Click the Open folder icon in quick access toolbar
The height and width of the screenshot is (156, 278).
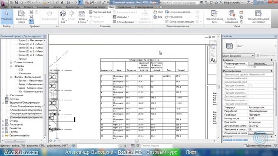click(12, 3)
